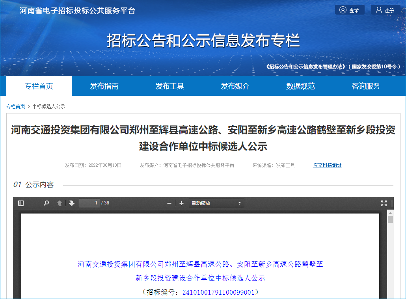Open the PDF find search icon
This screenshot has height=299, width=406.
[47, 203]
